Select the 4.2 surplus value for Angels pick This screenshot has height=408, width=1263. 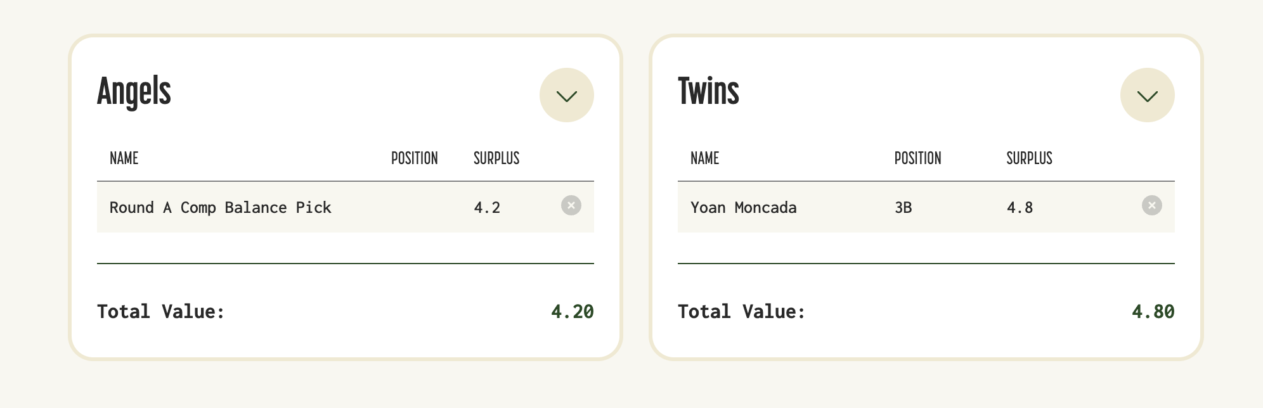(487, 208)
